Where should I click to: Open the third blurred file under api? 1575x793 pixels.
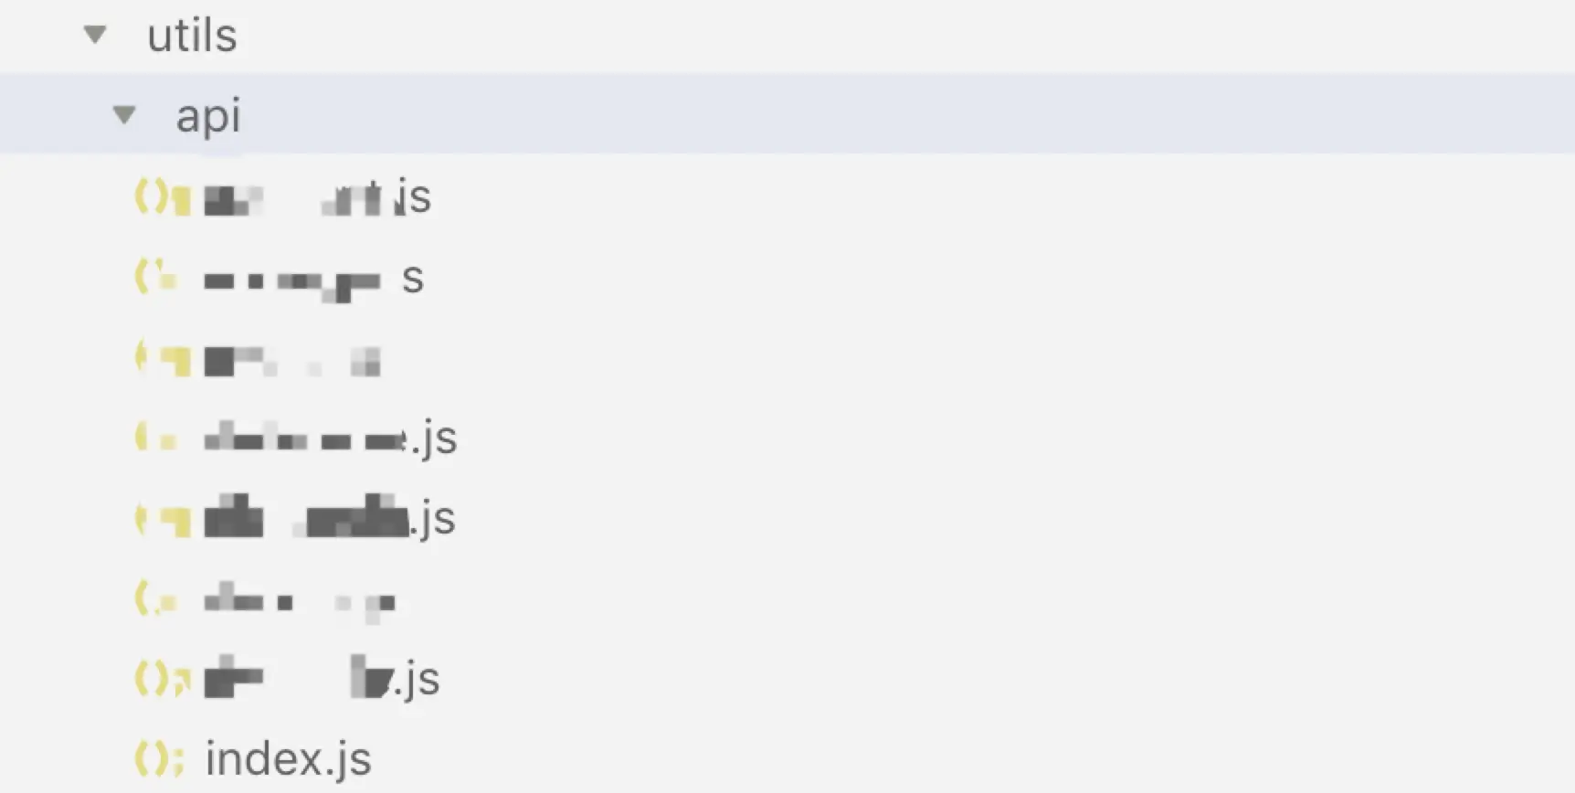291,361
